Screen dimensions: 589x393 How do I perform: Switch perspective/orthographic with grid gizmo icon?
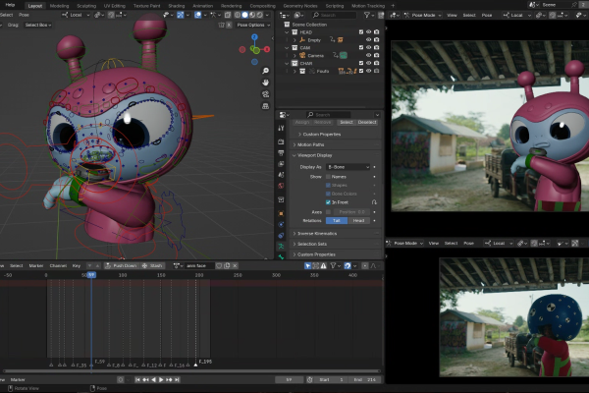coord(266,106)
